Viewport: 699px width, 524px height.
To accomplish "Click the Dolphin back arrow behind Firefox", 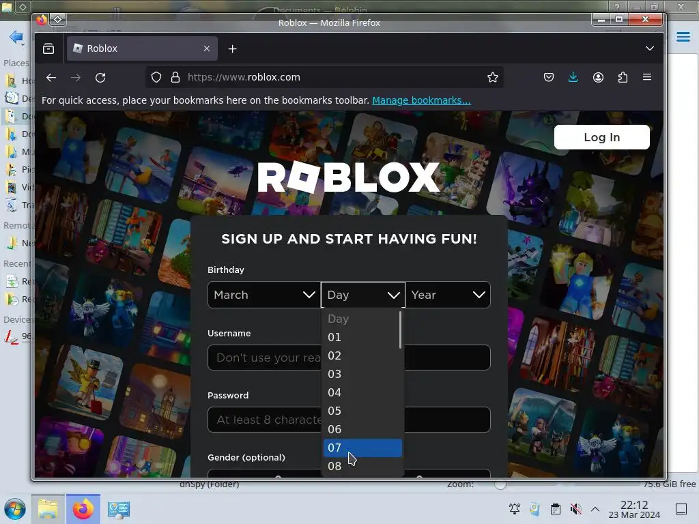I will (x=16, y=37).
